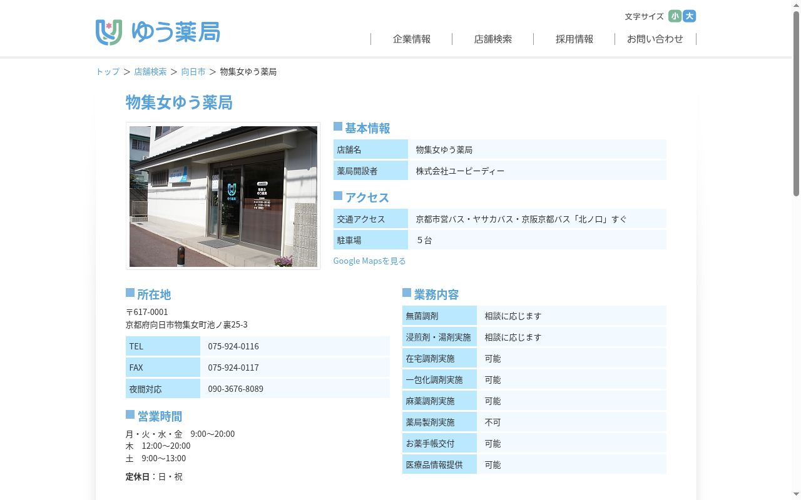801x500 pixels.
Task: Select 不可 in 薬局製剤実施 row
Action: pos(492,422)
